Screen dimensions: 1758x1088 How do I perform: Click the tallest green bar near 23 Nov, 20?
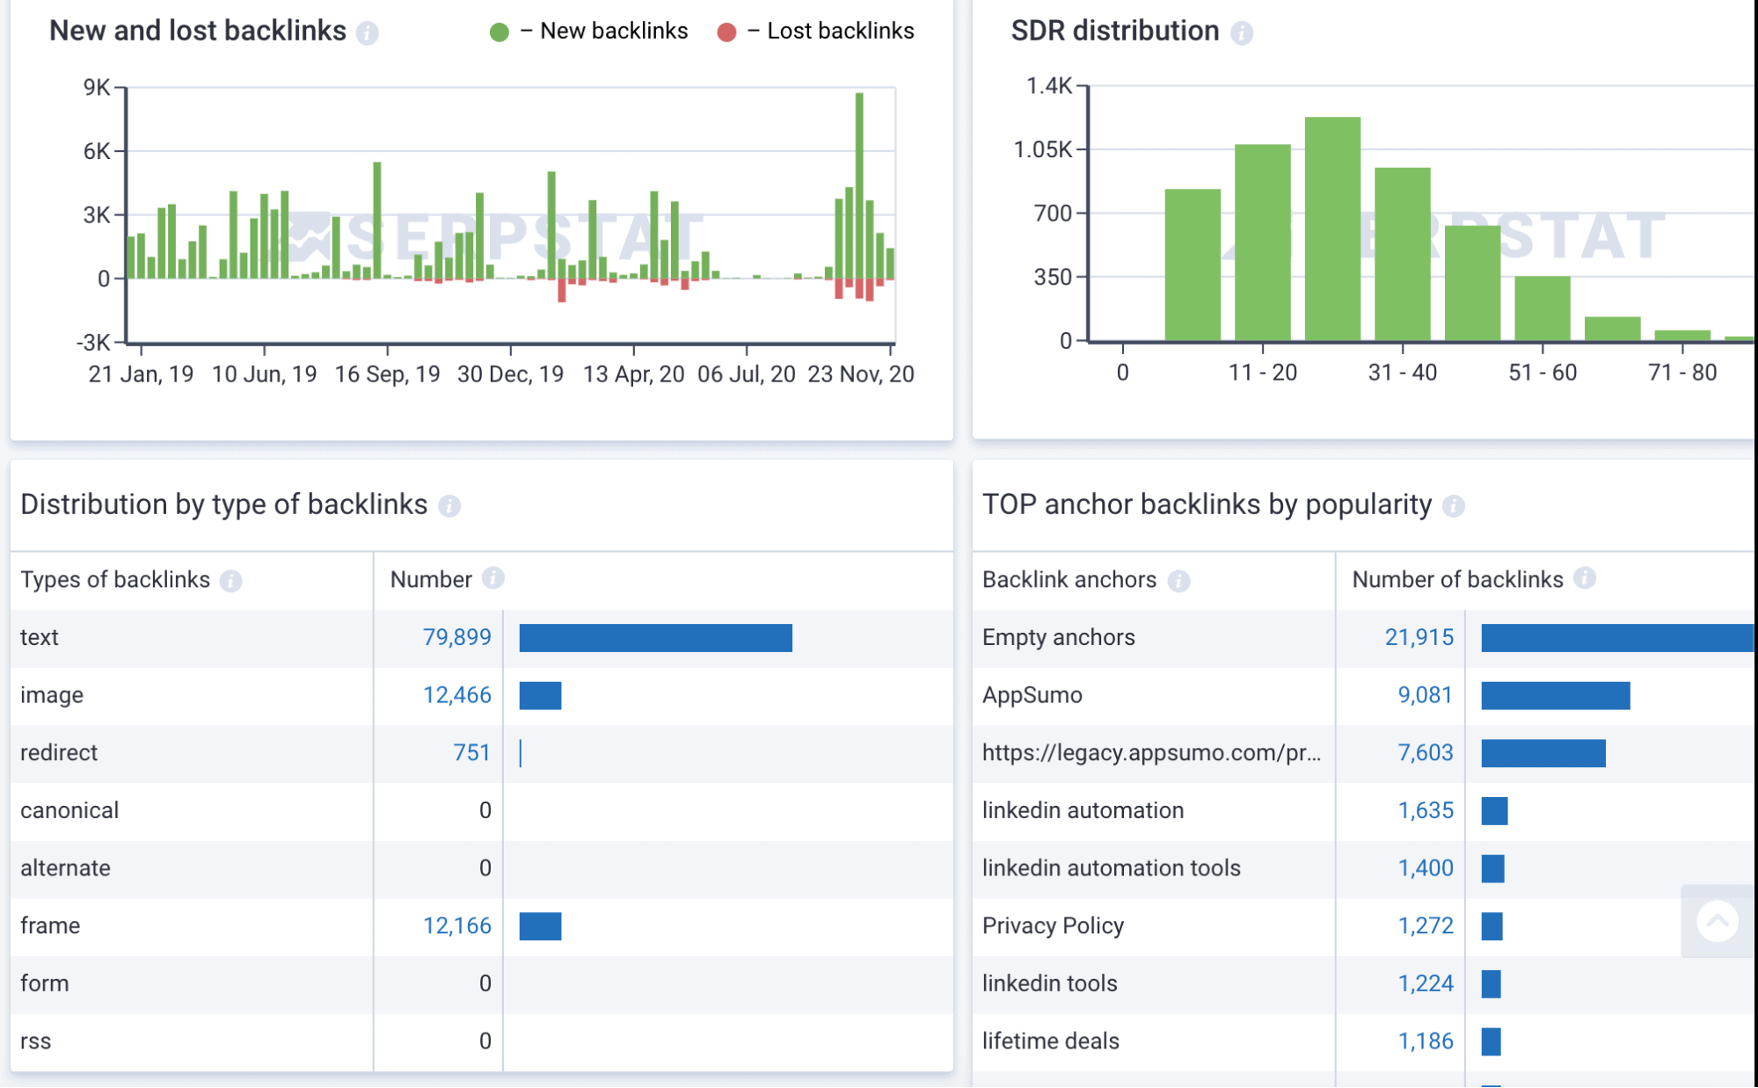click(x=859, y=185)
